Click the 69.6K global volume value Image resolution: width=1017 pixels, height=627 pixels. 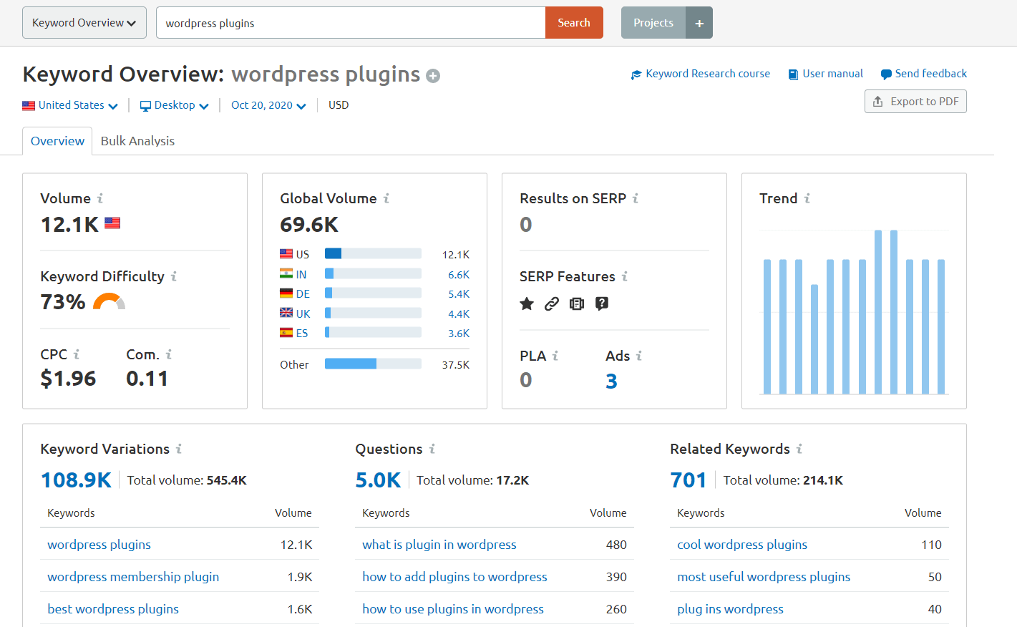309,225
